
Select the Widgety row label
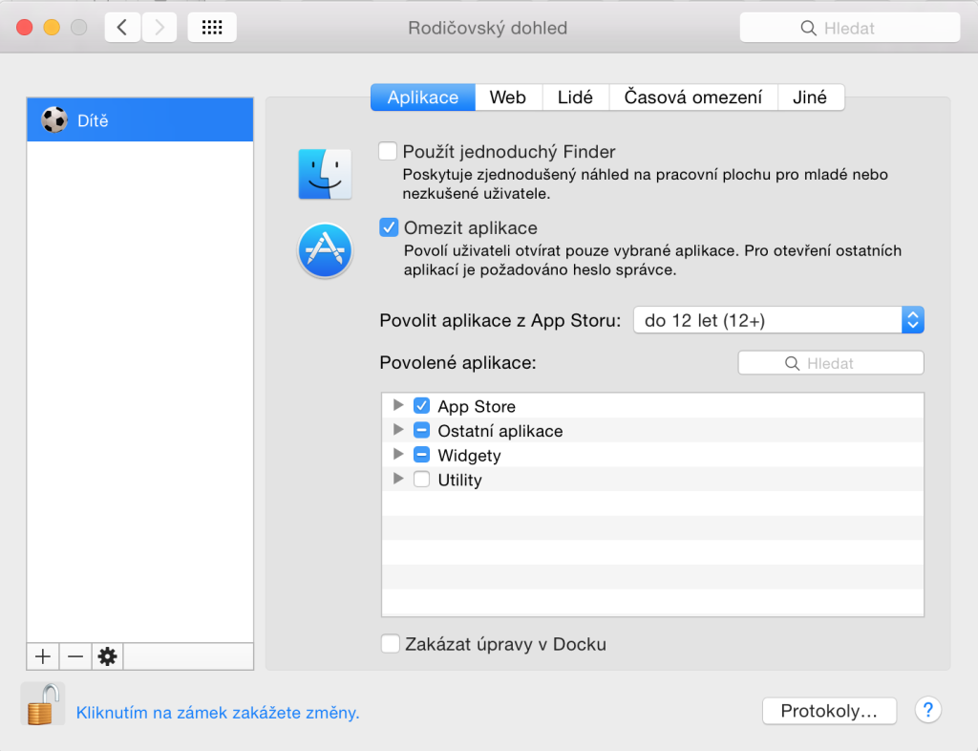pos(469,456)
